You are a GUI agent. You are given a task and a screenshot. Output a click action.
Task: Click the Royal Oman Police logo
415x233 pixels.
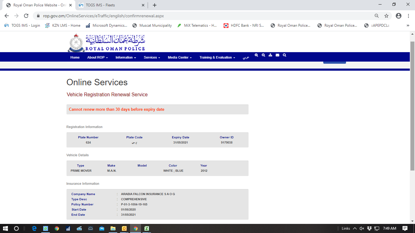tap(106, 43)
